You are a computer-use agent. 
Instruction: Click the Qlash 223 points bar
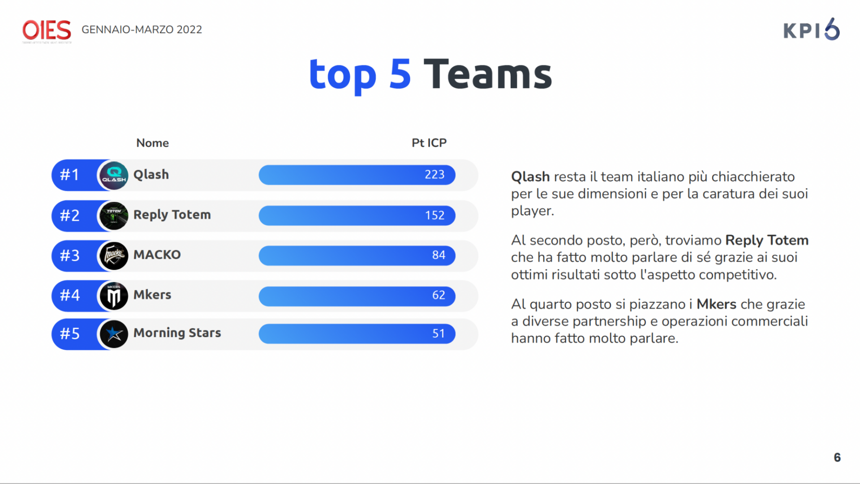coord(357,175)
